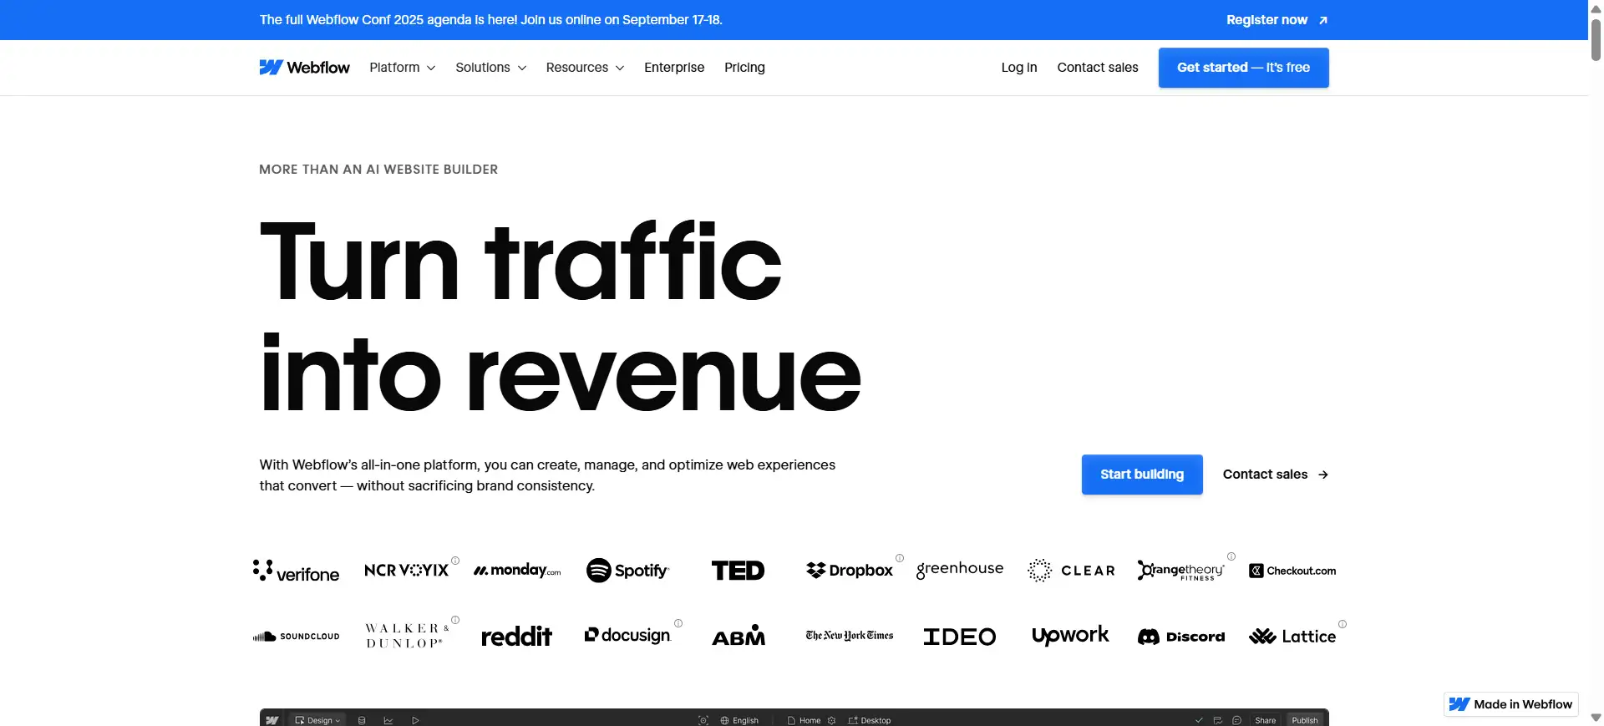This screenshot has height=726, width=1604.
Task: Click the arrow next to Contact sales
Action: click(1322, 475)
